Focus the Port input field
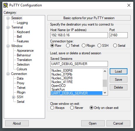This screenshot has height=131, width=135. coord(118,35)
